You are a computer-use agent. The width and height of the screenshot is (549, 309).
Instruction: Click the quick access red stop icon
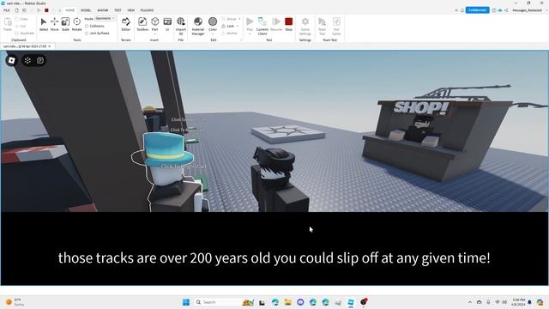click(46, 10)
